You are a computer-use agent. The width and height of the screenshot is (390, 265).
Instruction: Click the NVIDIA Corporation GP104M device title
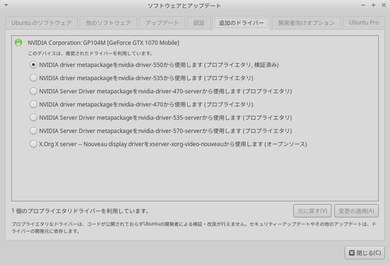[x=103, y=43]
